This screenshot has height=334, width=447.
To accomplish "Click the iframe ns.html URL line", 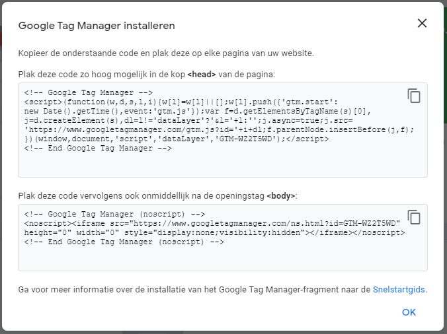I will click(x=212, y=224).
